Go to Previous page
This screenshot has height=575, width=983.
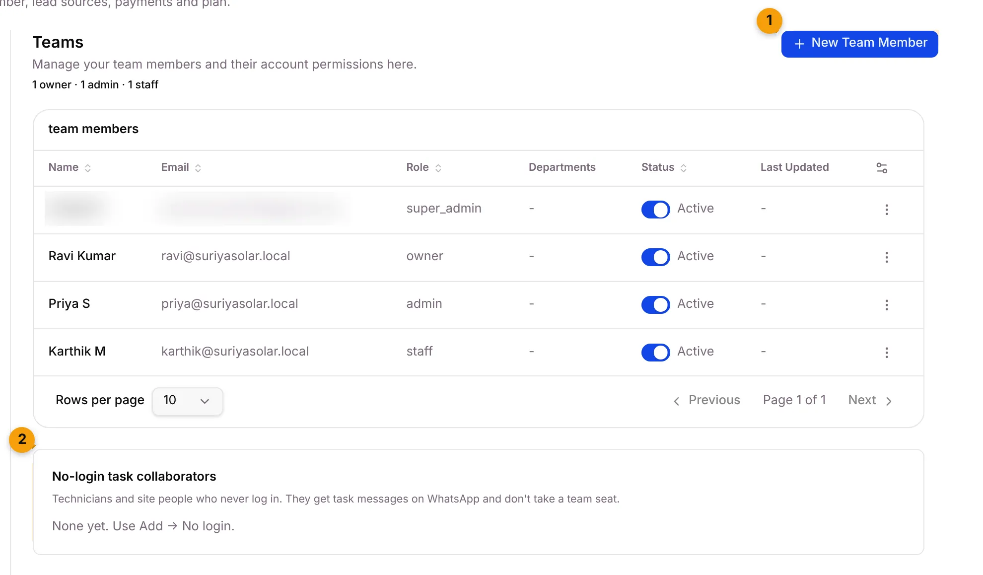coord(706,400)
